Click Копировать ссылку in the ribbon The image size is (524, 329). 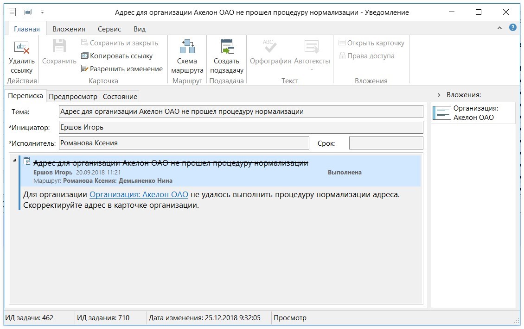[x=117, y=56]
